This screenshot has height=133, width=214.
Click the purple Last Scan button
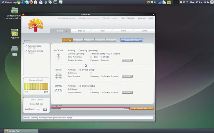(x=45, y=109)
